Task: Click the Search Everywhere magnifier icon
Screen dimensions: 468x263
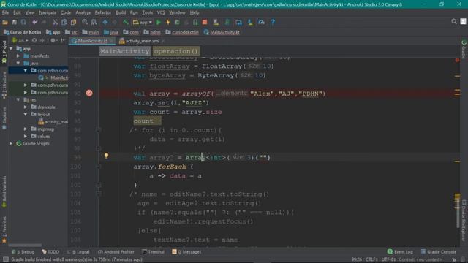Action: coord(454,21)
